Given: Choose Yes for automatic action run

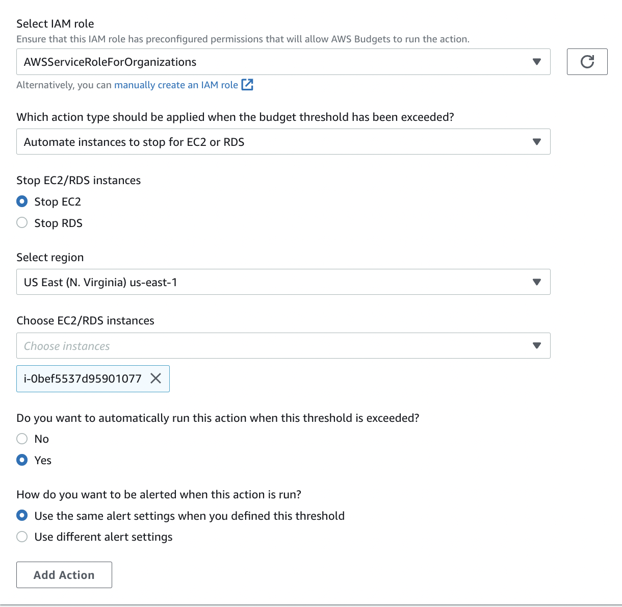Looking at the screenshot, I should 22,460.
